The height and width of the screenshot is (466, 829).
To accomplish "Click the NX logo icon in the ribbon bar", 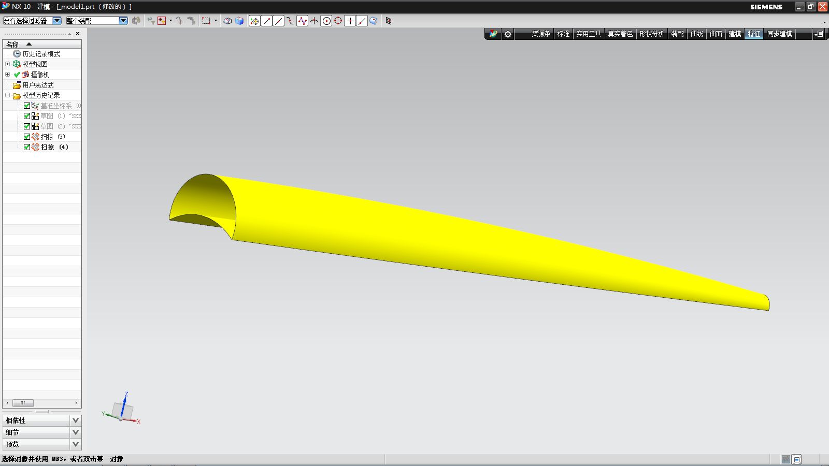I will [493, 34].
